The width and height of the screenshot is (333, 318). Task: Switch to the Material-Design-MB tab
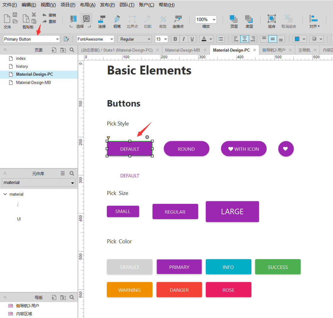tap(182, 50)
